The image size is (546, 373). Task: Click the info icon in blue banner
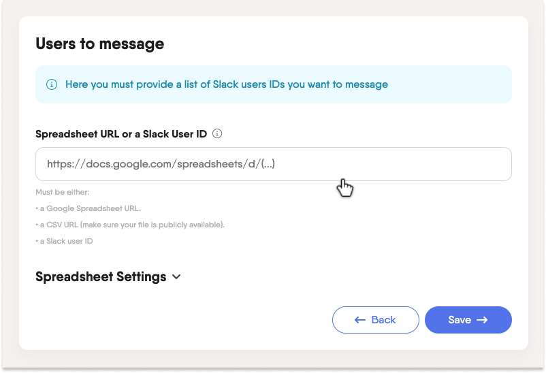[x=51, y=84]
